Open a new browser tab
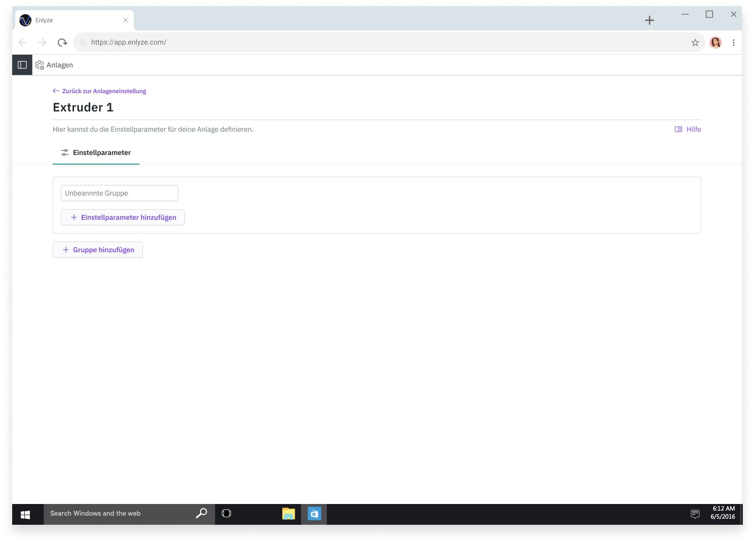Screen dimensions: 755x543 (650, 20)
